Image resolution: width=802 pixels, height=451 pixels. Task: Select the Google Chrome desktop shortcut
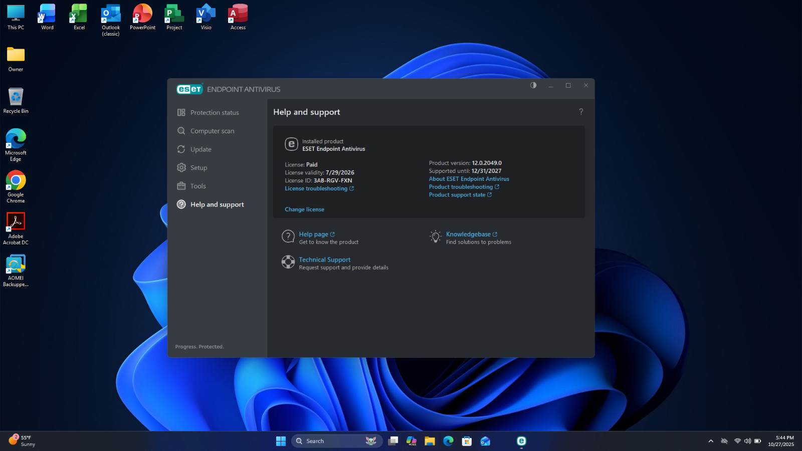pos(16,187)
